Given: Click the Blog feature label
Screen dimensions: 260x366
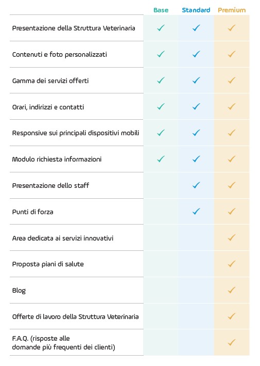Looking at the screenshot, I should tap(19, 291).
